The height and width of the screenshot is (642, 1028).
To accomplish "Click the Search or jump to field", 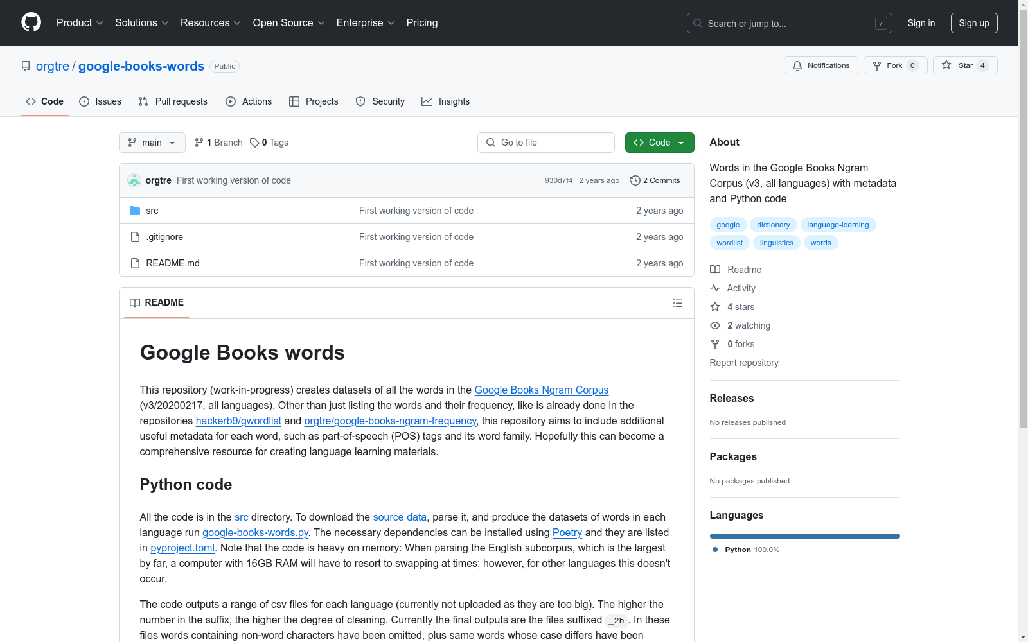I will pos(789,23).
